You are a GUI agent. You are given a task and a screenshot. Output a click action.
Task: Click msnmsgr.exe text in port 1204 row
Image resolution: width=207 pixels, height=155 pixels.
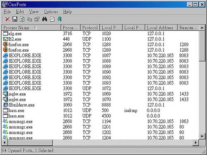21,138
